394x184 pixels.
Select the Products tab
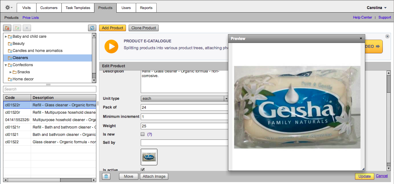pos(105,8)
